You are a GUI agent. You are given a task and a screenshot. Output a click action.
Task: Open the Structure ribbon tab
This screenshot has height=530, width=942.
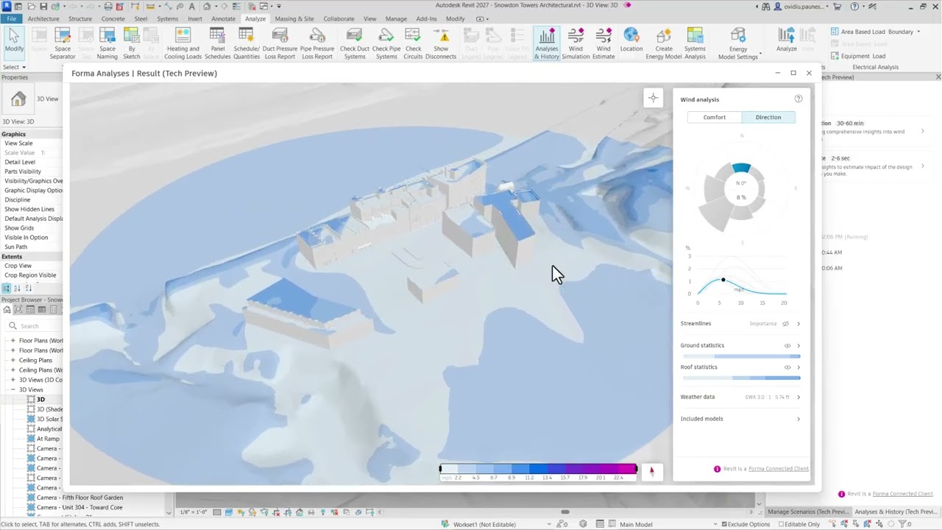click(80, 18)
